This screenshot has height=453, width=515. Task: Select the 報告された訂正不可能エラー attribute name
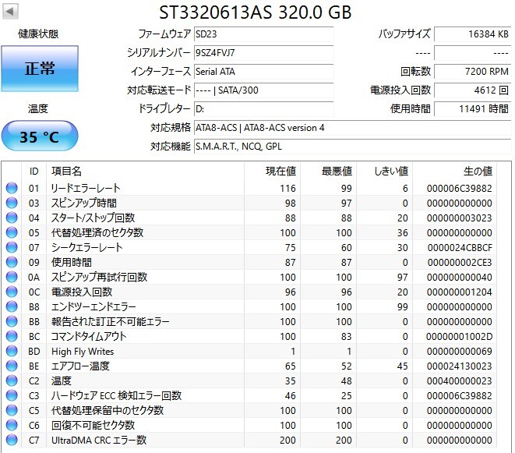point(111,321)
